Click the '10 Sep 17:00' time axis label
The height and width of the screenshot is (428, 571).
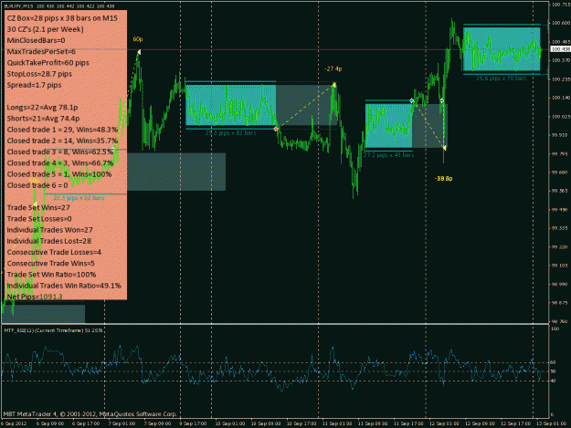[301, 423]
